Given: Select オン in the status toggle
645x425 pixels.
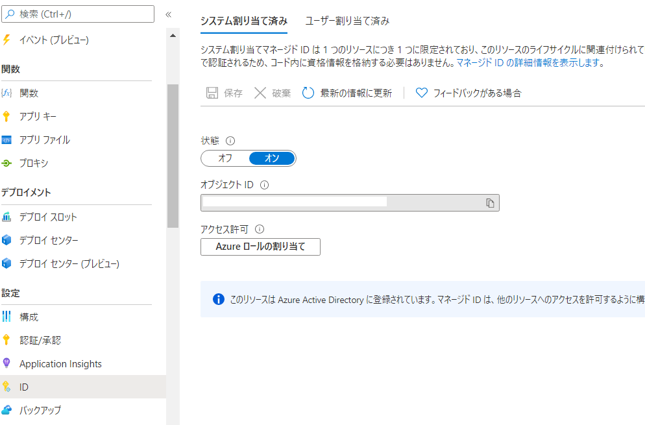Looking at the screenshot, I should coord(272,158).
